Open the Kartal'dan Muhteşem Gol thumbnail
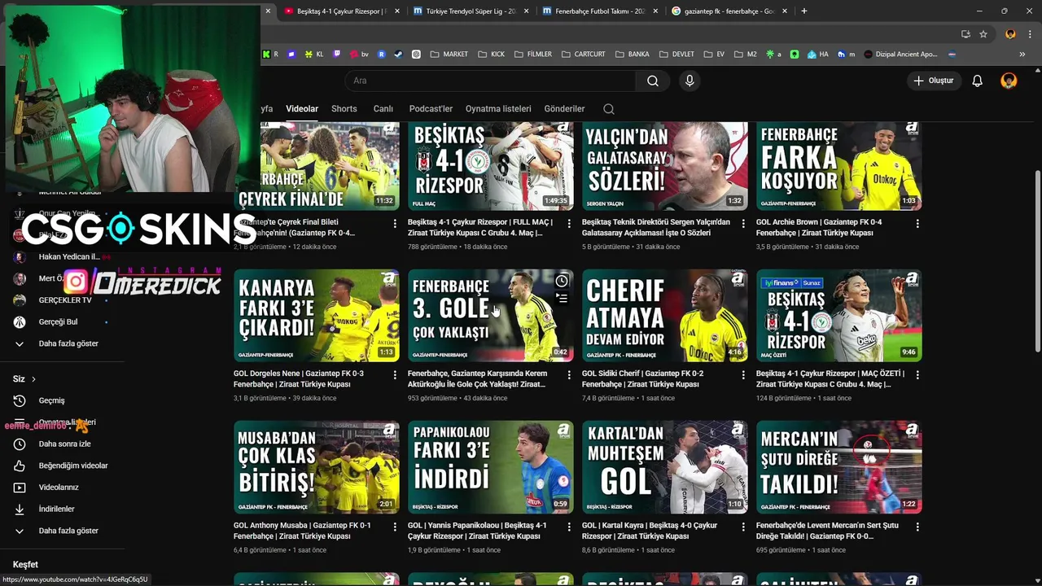Viewport: 1042px width, 586px height. [665, 466]
